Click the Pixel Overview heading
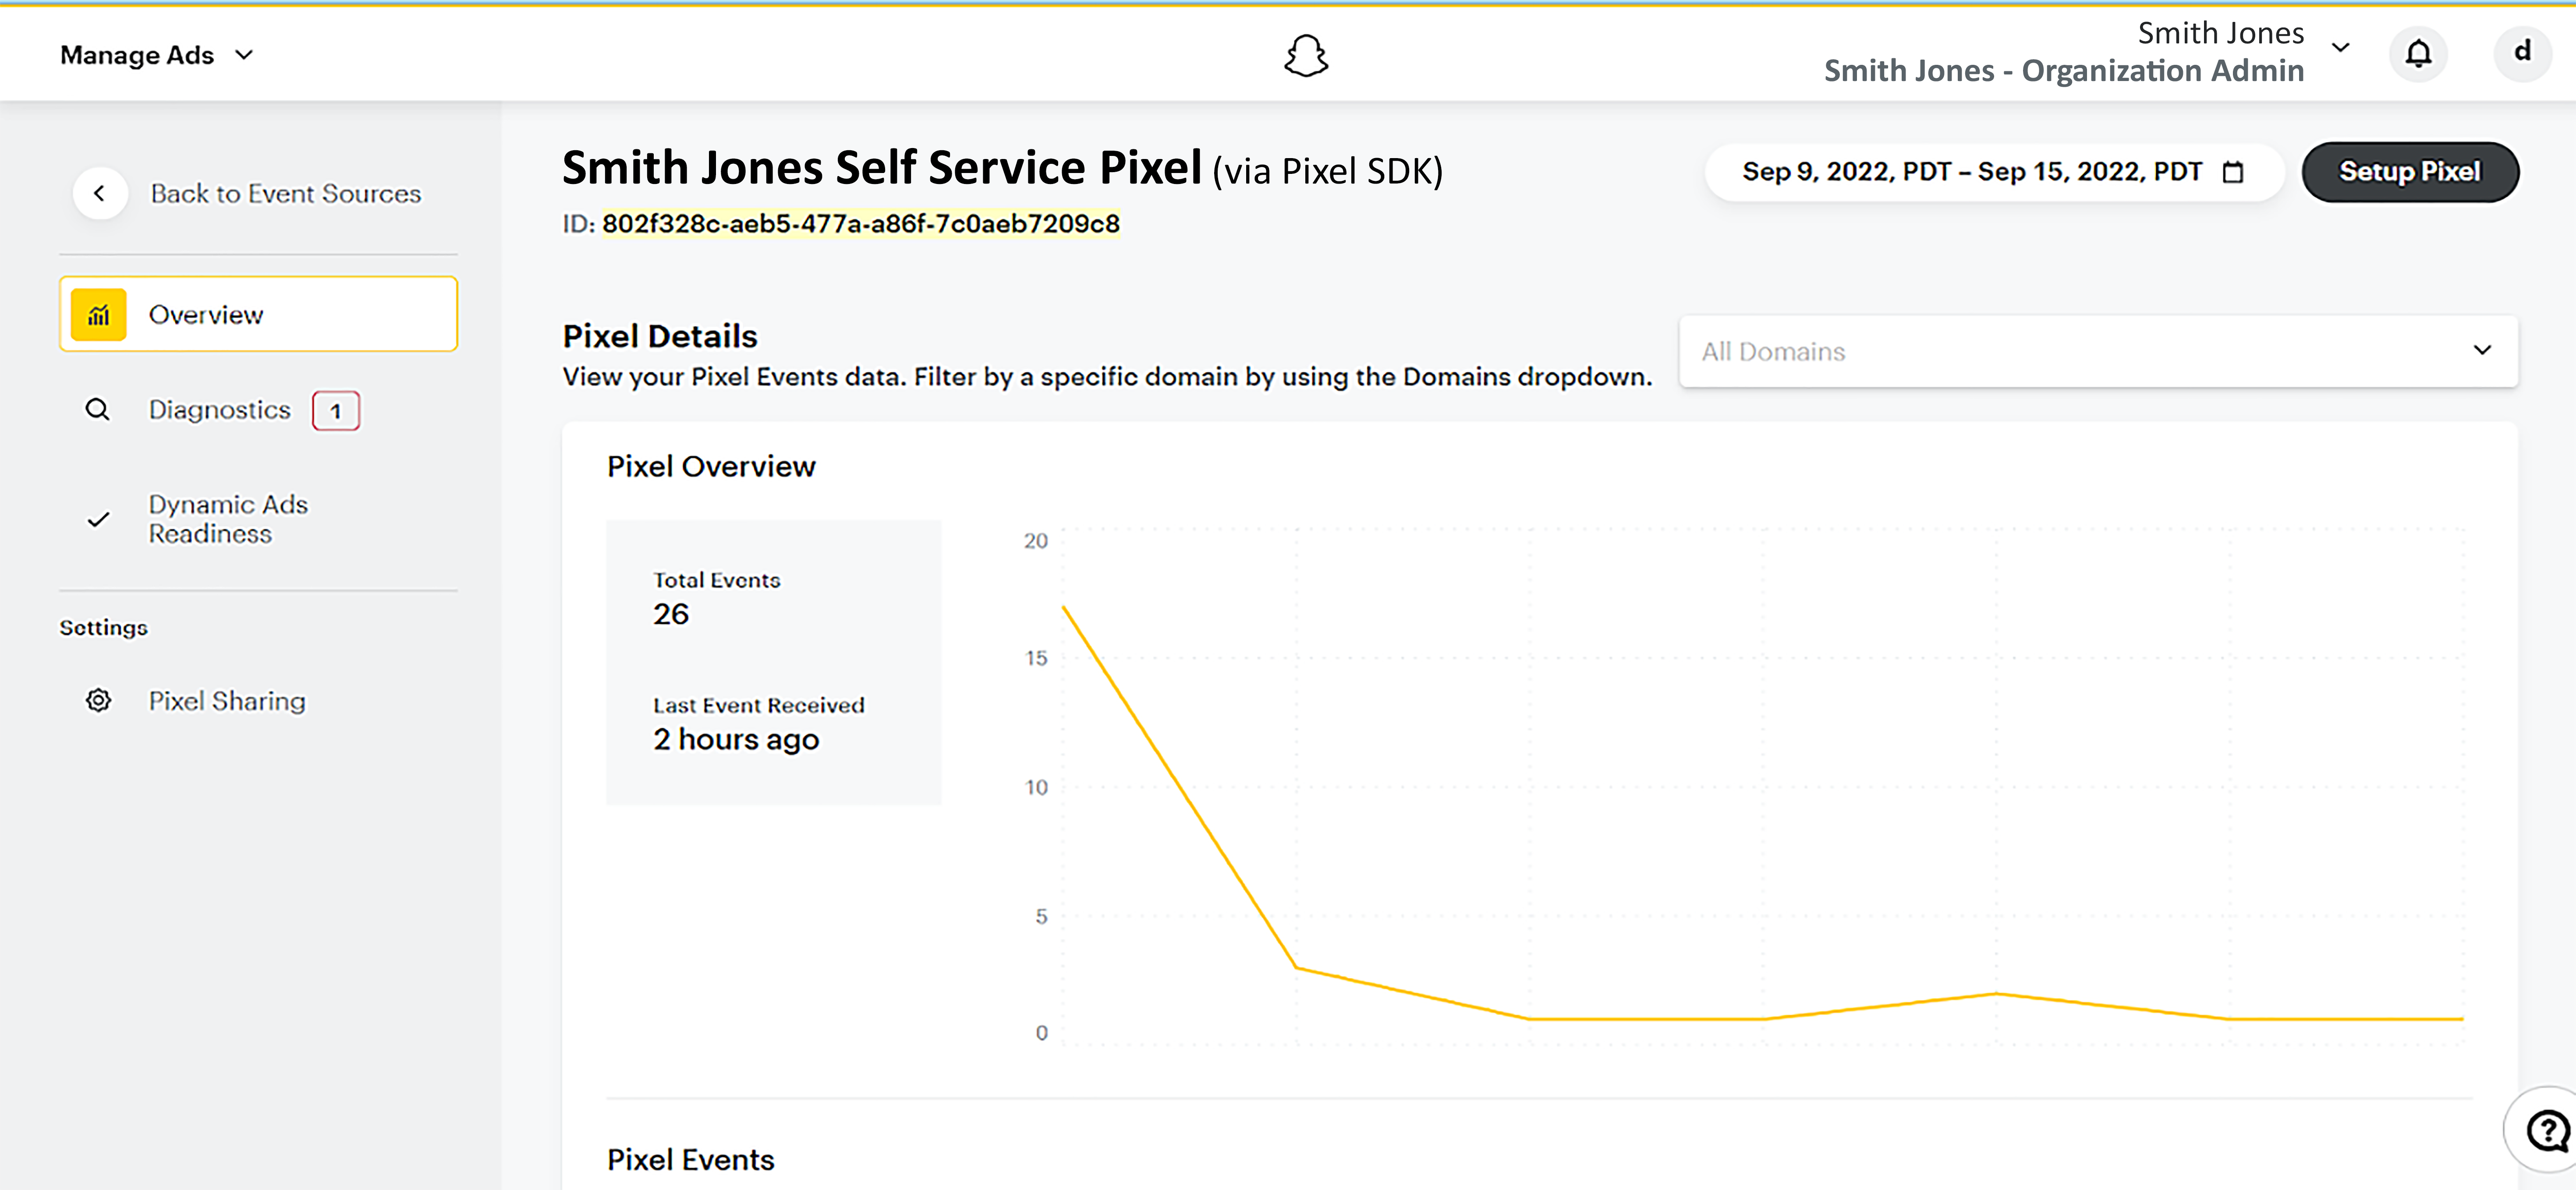2576x1190 pixels. pos(711,466)
